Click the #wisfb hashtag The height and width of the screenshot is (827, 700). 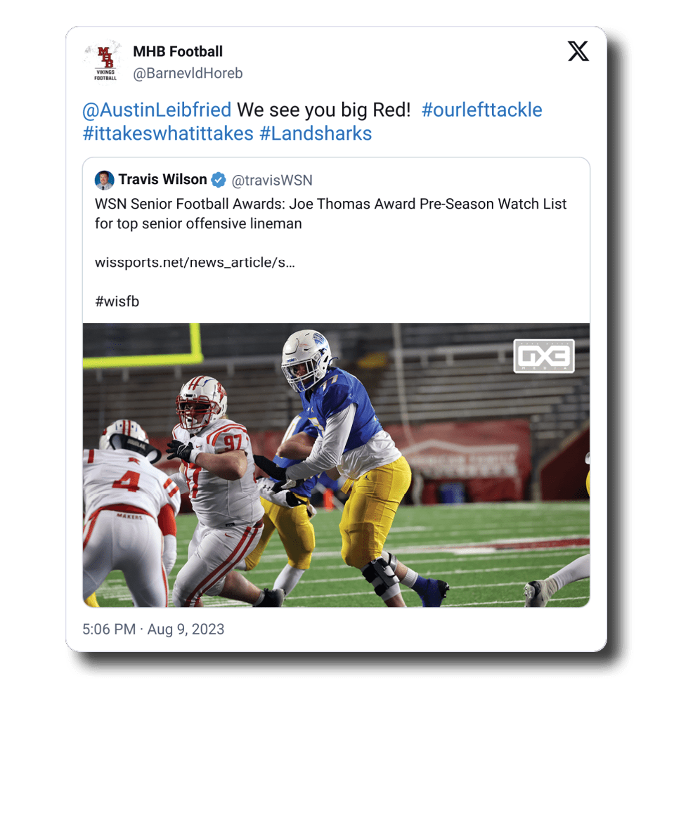(117, 301)
